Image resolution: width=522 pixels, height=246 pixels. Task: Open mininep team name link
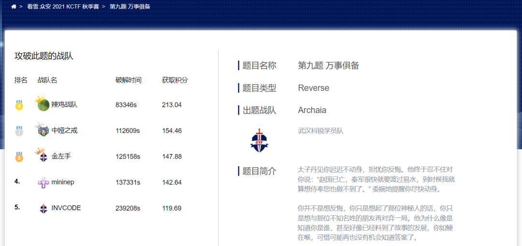point(63,182)
